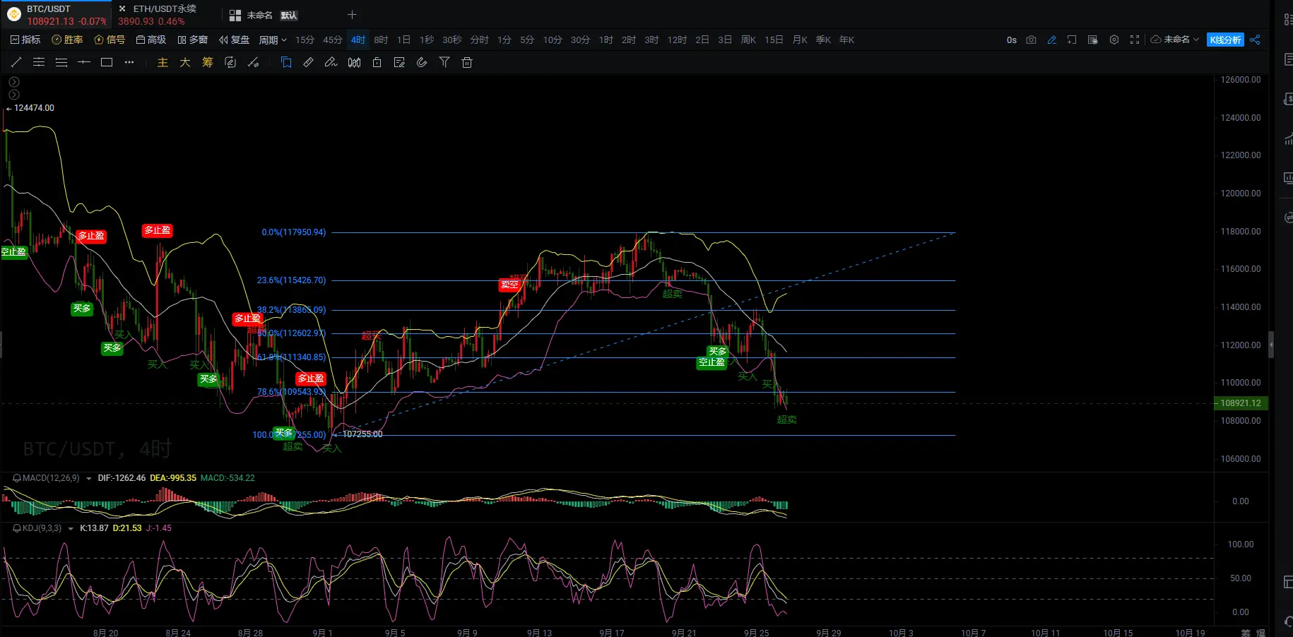Select the trend line drawing tool
1293x637 pixels.
point(16,63)
